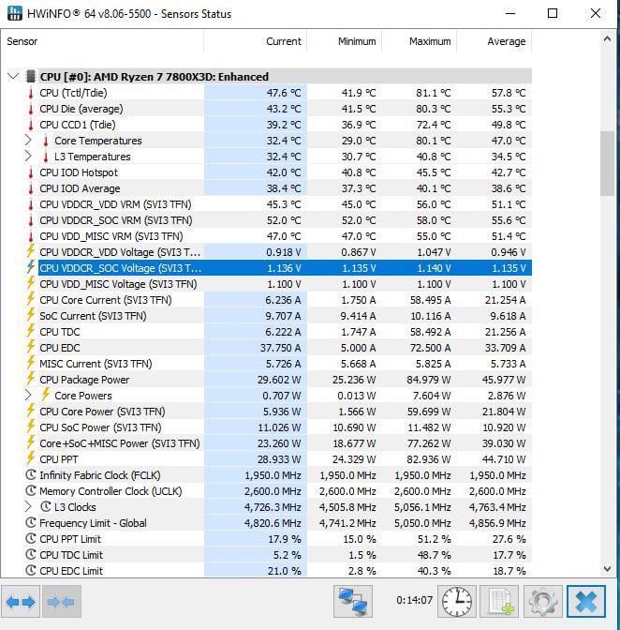Open sensor settings with the gear button

(542, 602)
